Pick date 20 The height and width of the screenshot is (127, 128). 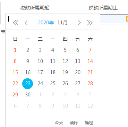click(78, 72)
